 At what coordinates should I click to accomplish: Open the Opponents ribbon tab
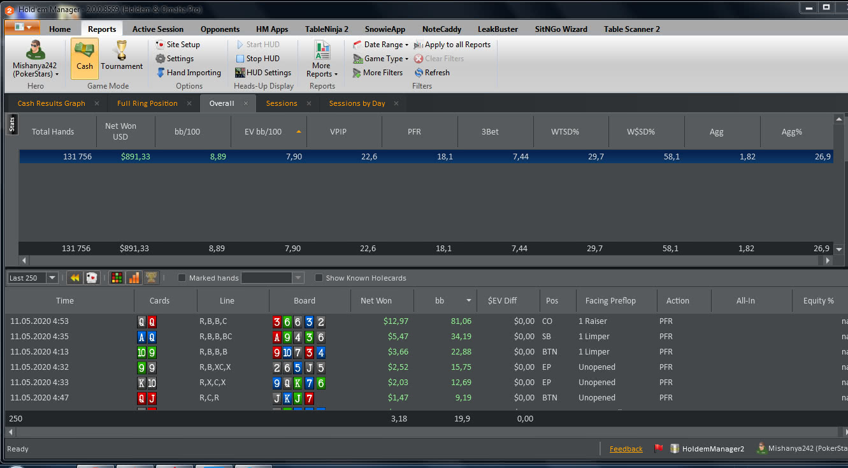point(220,29)
